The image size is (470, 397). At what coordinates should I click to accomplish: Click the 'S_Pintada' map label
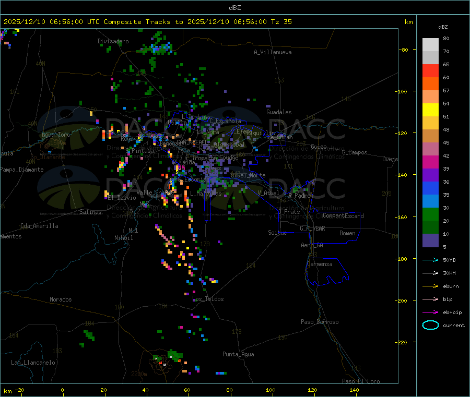pos(139,151)
